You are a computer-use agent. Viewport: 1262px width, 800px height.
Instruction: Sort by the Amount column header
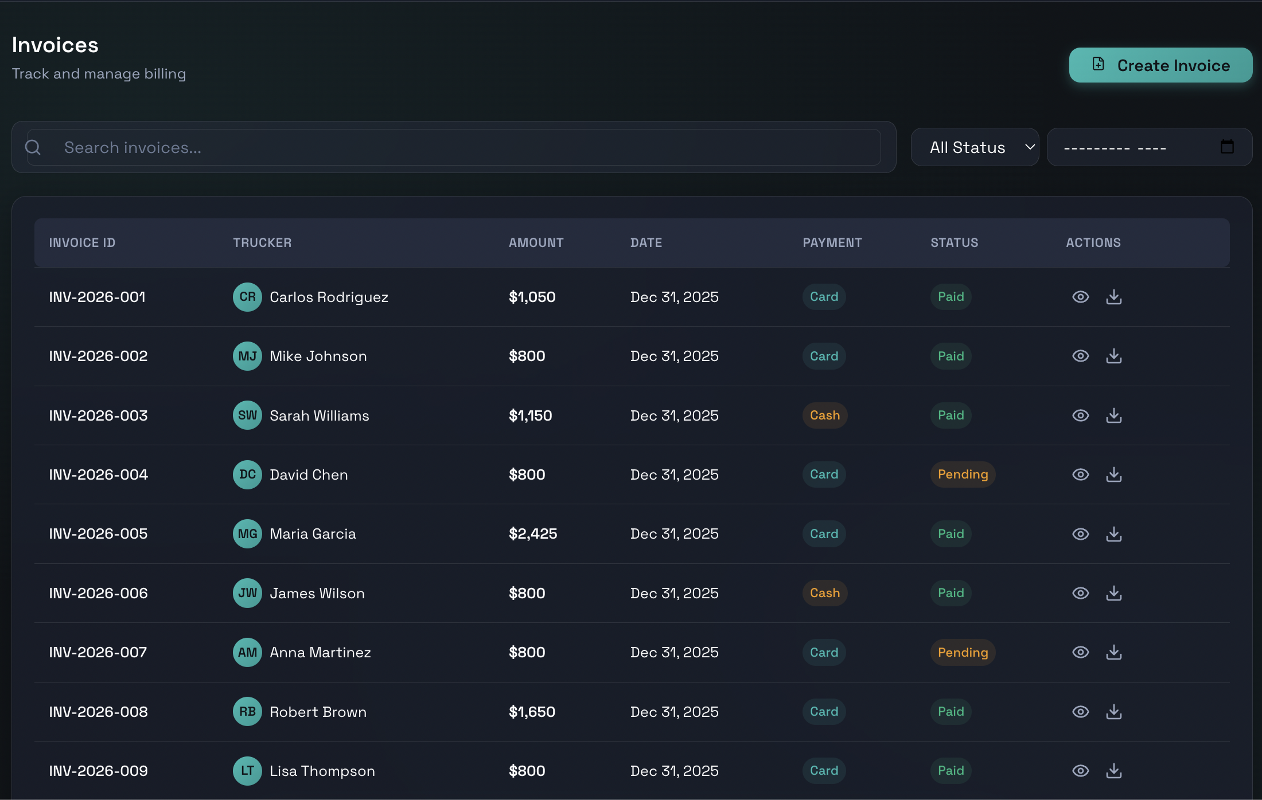click(536, 242)
